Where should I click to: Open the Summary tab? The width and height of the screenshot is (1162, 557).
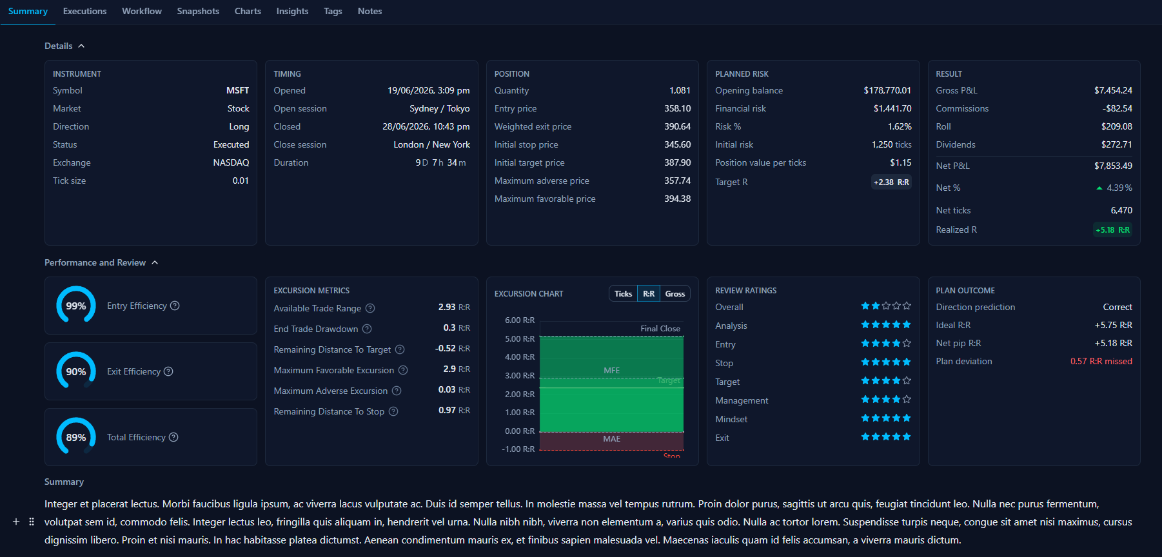(x=28, y=12)
